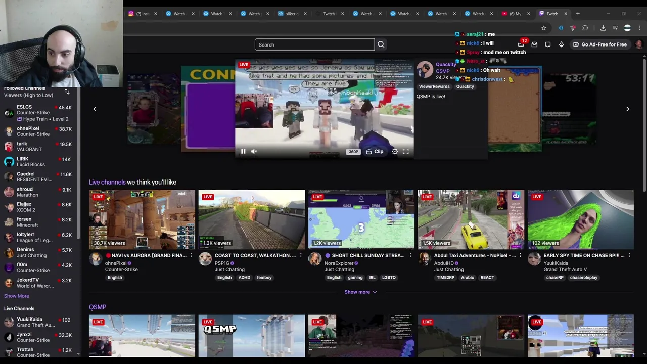Image resolution: width=647 pixels, height=364 pixels.
Task: Open options for EARLY SPY TIME stream
Action: (x=630, y=256)
